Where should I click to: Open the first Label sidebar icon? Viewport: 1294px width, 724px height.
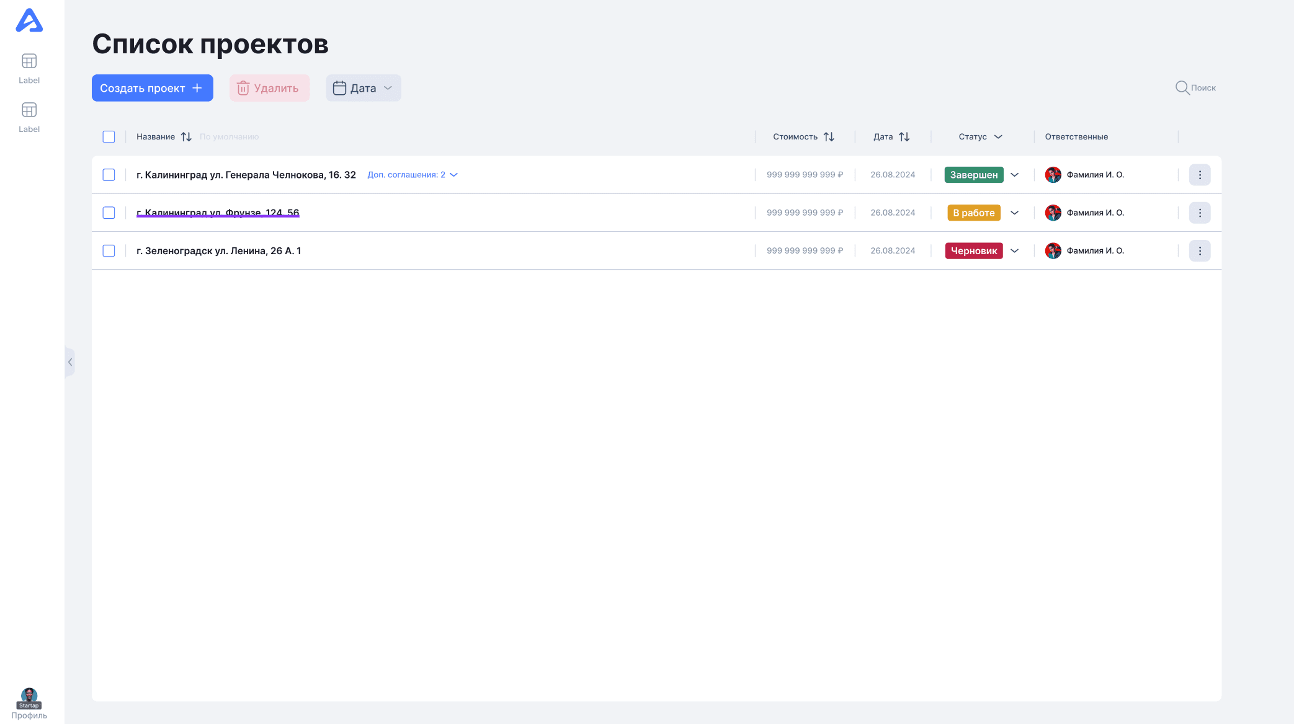coord(29,61)
